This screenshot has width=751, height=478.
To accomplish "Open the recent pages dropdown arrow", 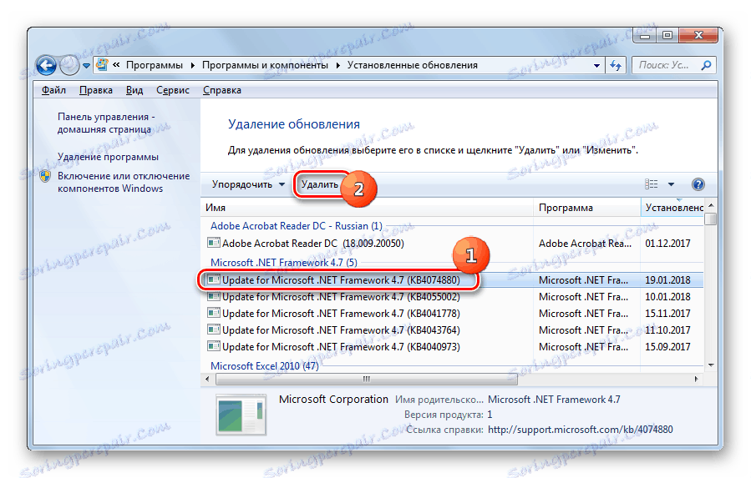I will pyautogui.click(x=86, y=66).
